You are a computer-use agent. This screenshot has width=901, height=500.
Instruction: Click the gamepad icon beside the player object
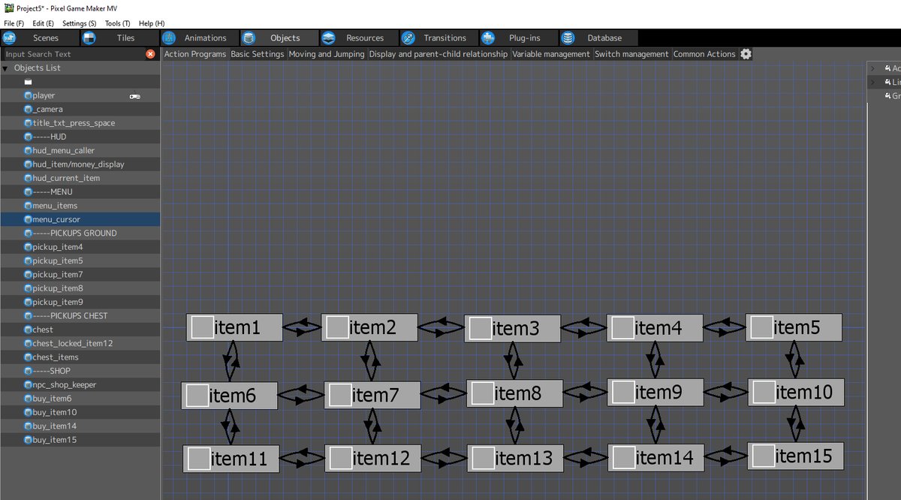[137, 95]
